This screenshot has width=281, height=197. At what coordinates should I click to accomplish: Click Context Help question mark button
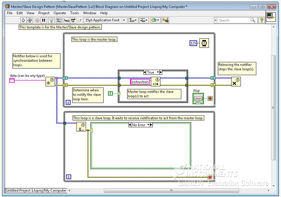click(262, 20)
